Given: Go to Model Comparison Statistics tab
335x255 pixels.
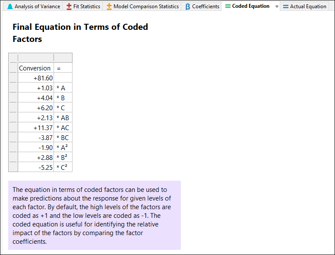Looking at the screenshot, I should point(142,6).
